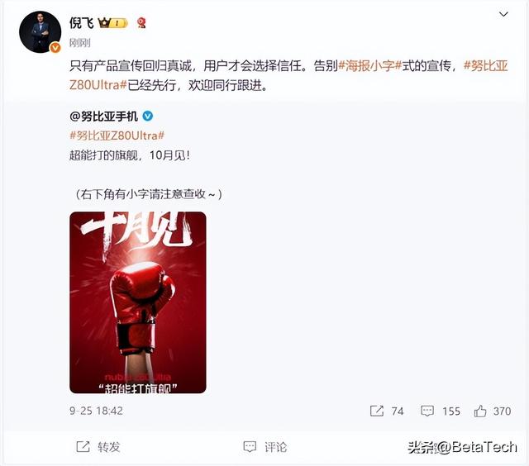This screenshot has width=529, height=466.
Task: Open the #海报小字# hashtag link
Action: point(370,66)
